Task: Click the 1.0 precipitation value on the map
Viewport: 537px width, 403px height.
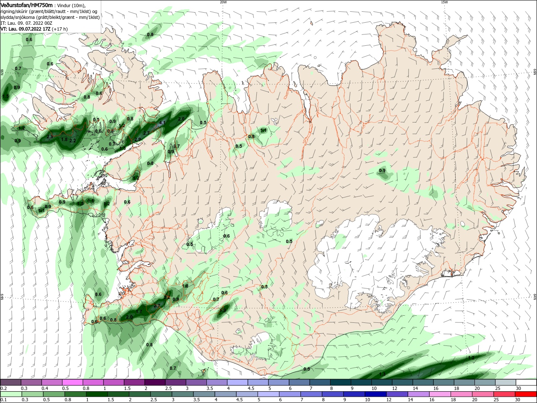Action: [185, 286]
